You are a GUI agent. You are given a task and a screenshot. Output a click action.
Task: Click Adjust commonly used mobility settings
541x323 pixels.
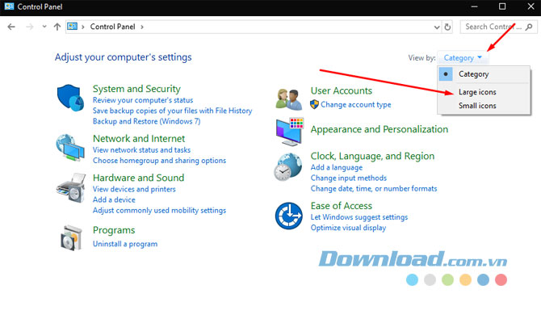point(159,210)
